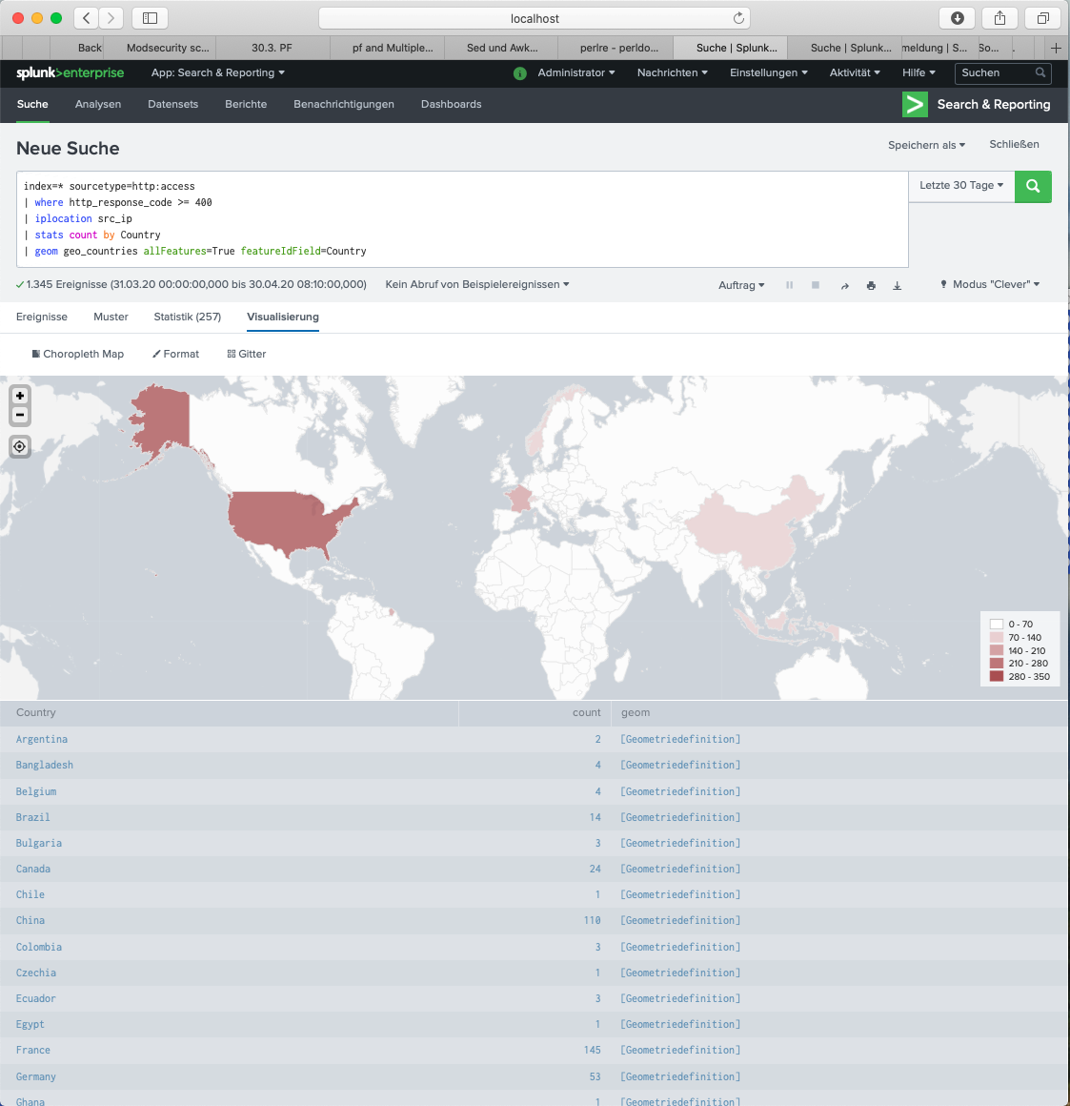Switch to the Statistik (257) tab
This screenshot has width=1070, height=1106.
pos(187,317)
